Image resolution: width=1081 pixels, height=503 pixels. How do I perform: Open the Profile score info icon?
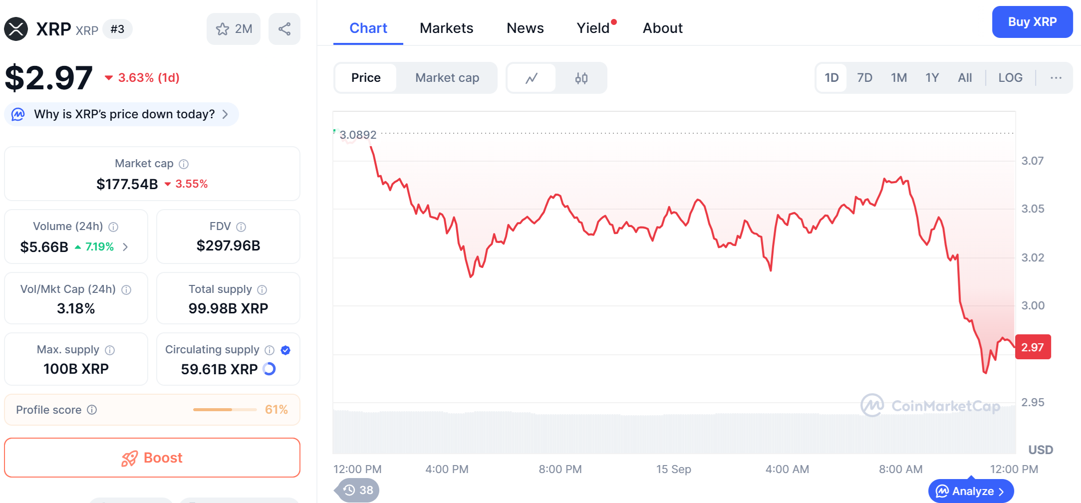pyautogui.click(x=92, y=410)
